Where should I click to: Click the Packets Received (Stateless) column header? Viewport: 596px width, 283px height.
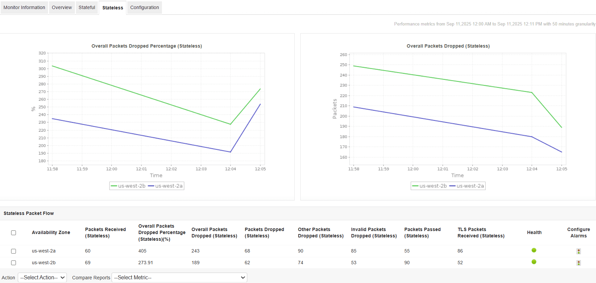[x=105, y=233]
